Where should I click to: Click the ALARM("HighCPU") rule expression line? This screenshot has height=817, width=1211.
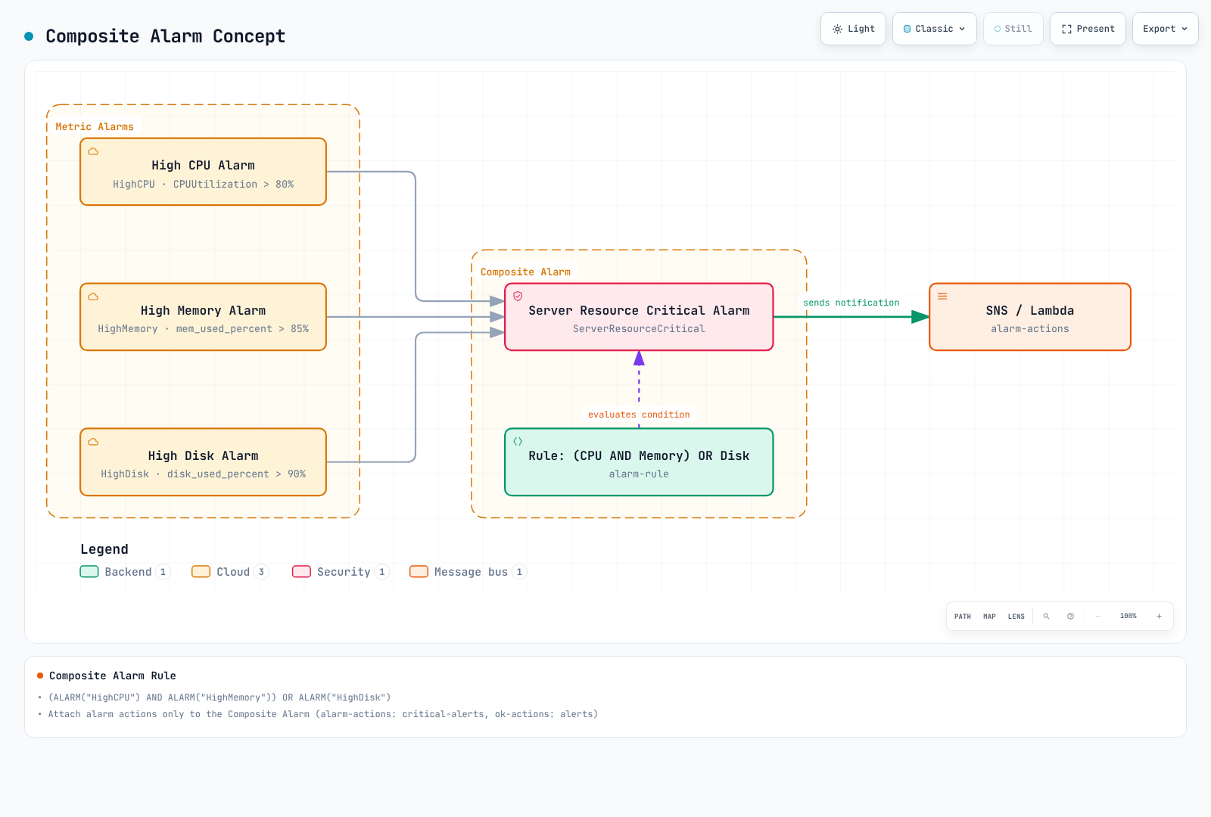(219, 697)
